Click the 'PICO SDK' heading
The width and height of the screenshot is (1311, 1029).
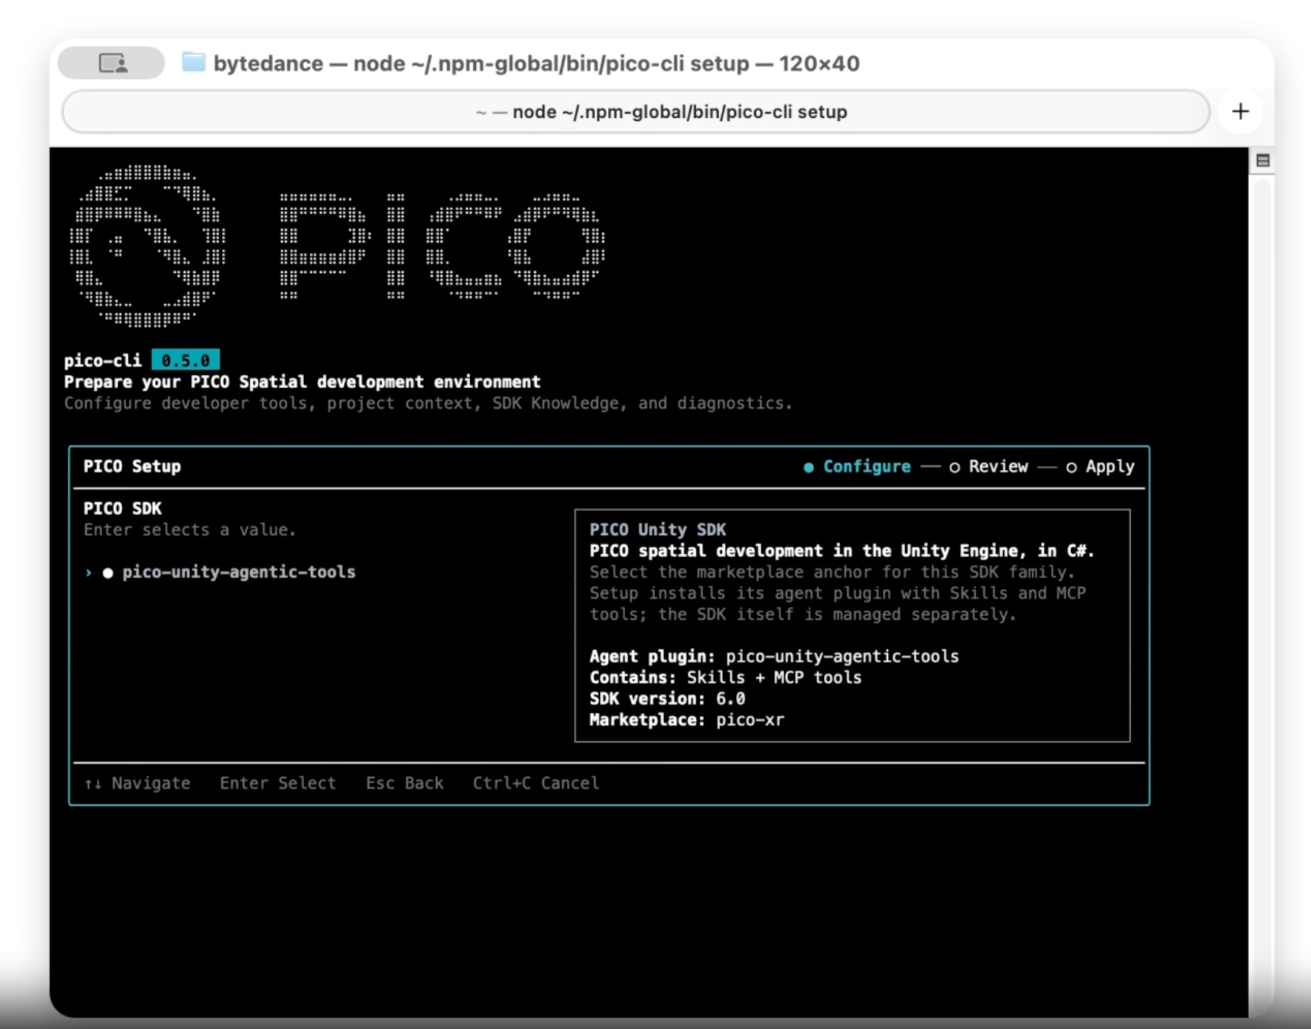pyautogui.click(x=122, y=508)
